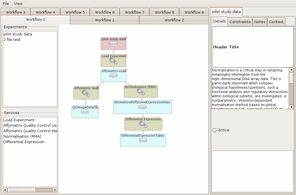Enable the Active checkbox
Viewport: 296px width, 195px height.
(215, 130)
